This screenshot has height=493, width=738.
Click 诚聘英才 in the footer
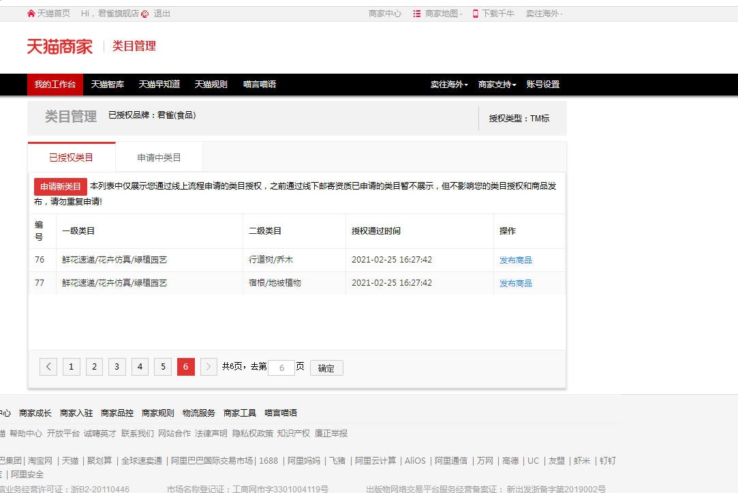[100, 433]
